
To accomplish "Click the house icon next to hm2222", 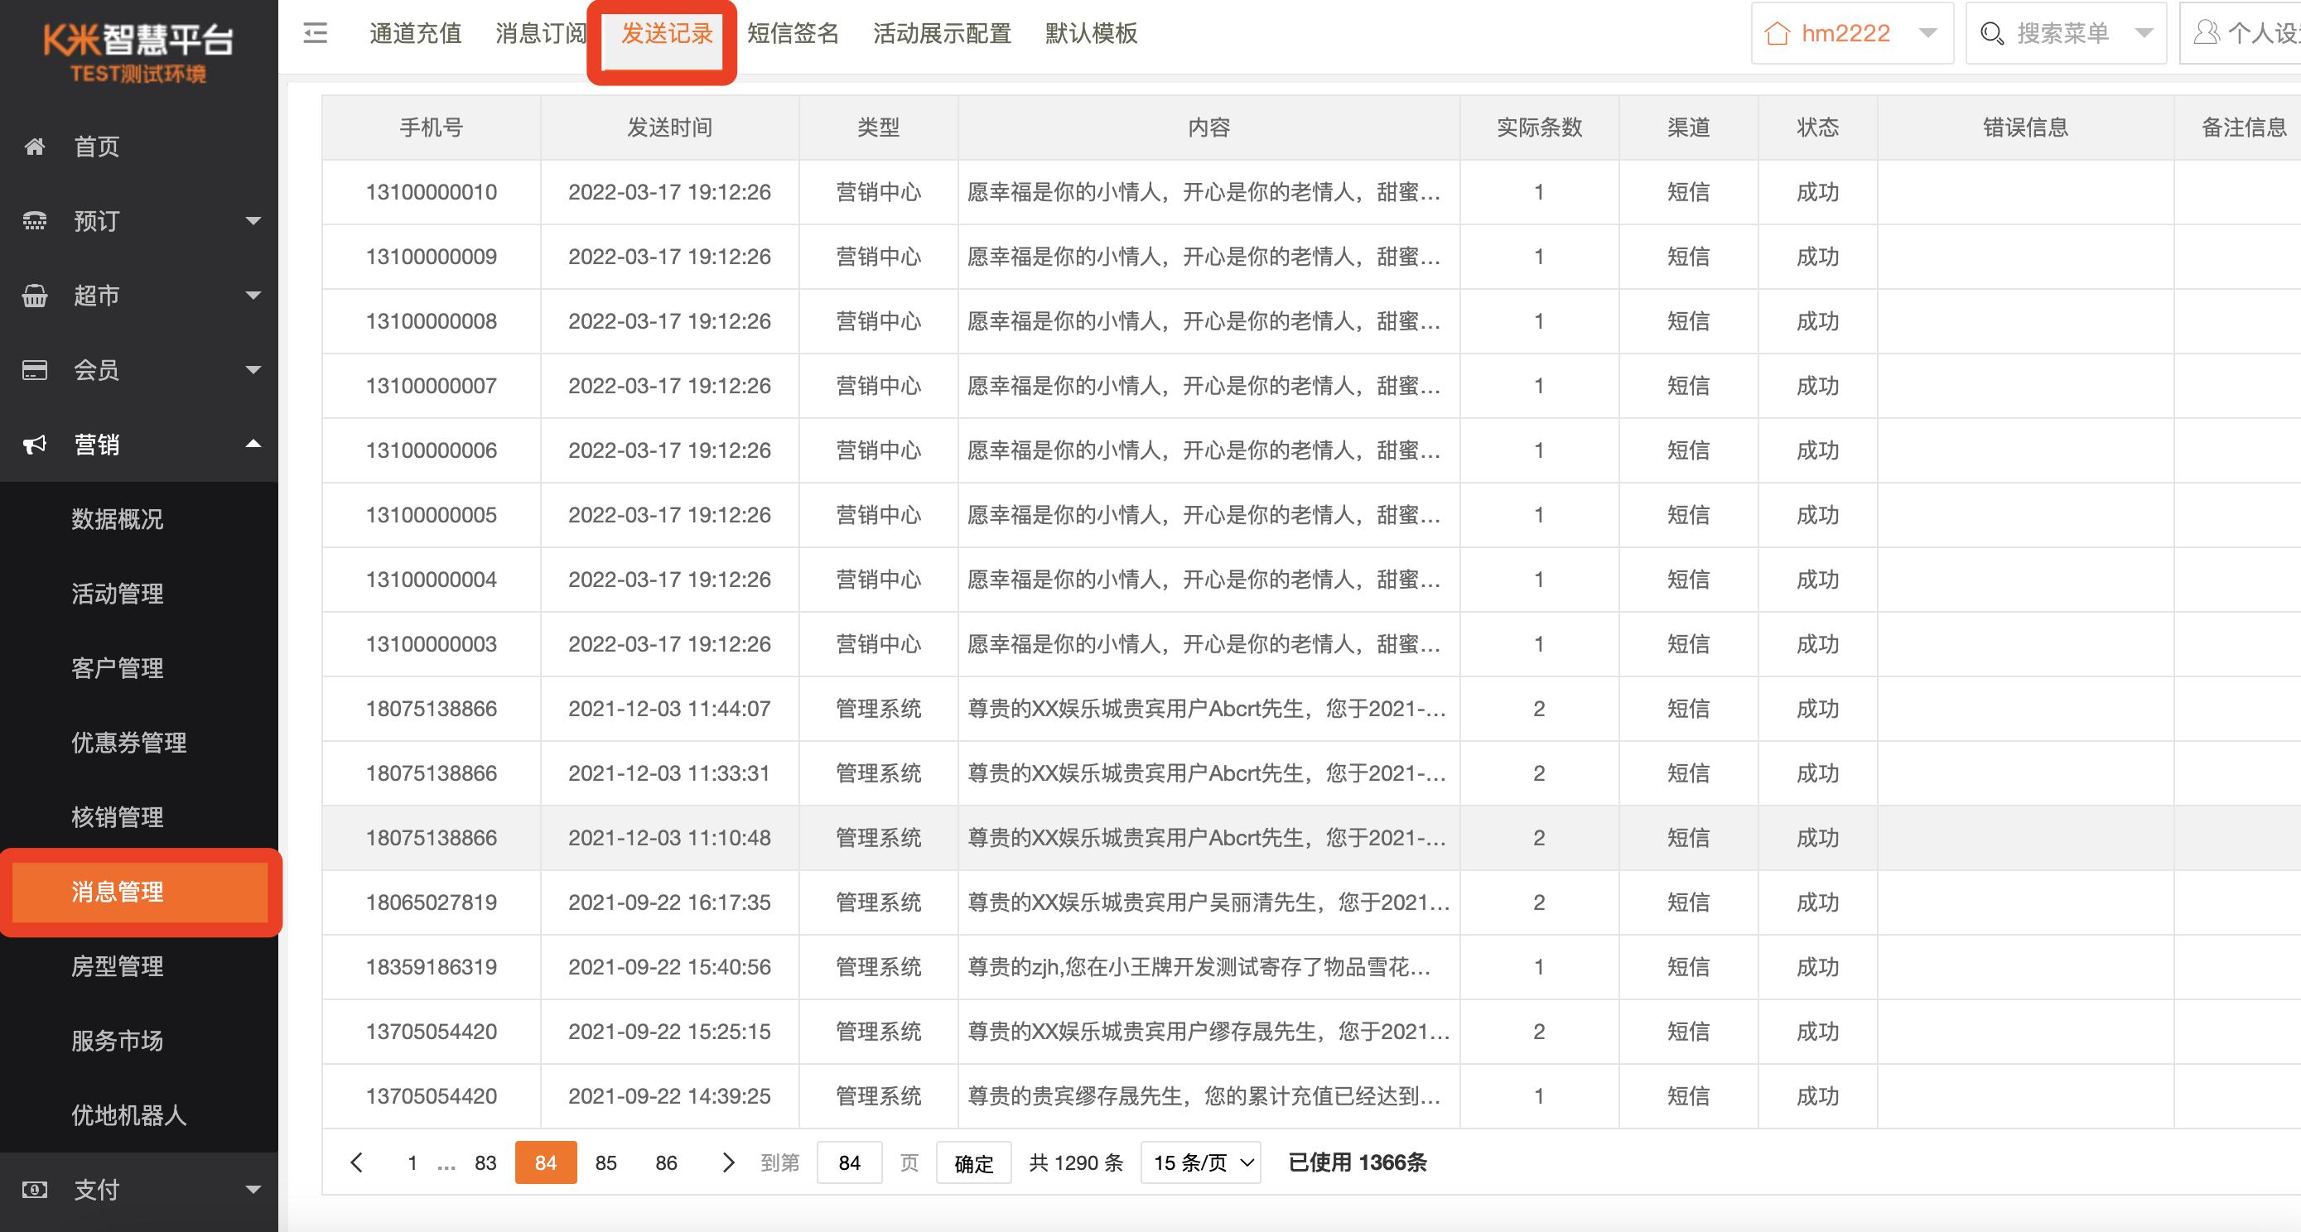I will (1777, 34).
